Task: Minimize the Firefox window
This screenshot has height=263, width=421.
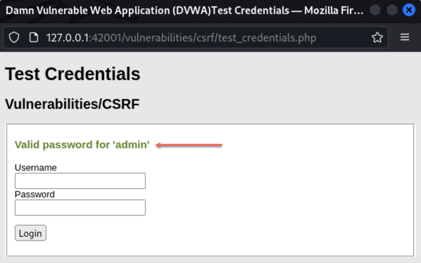Action: [x=375, y=10]
